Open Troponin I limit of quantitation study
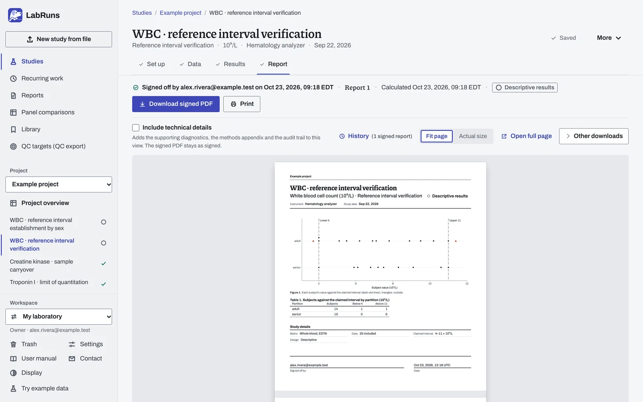Image resolution: width=643 pixels, height=402 pixels. click(x=58, y=282)
